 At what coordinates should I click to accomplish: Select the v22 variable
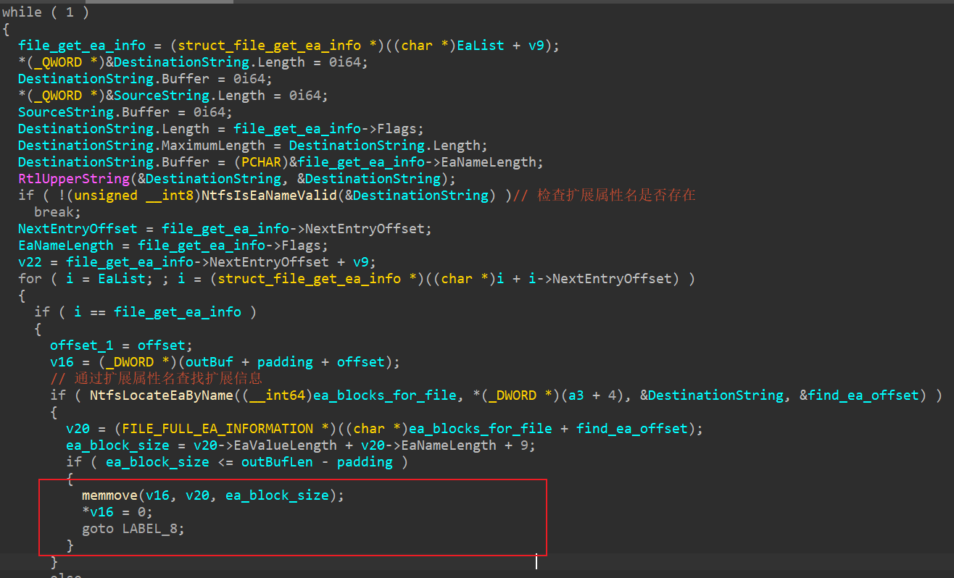coord(30,261)
